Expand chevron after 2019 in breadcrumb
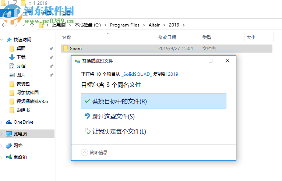Viewport: 282px width, 181px height. click(x=184, y=25)
